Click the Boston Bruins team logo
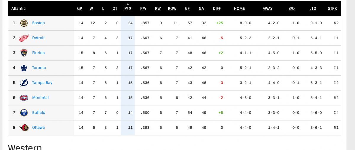355x150 pixels. click(x=24, y=23)
